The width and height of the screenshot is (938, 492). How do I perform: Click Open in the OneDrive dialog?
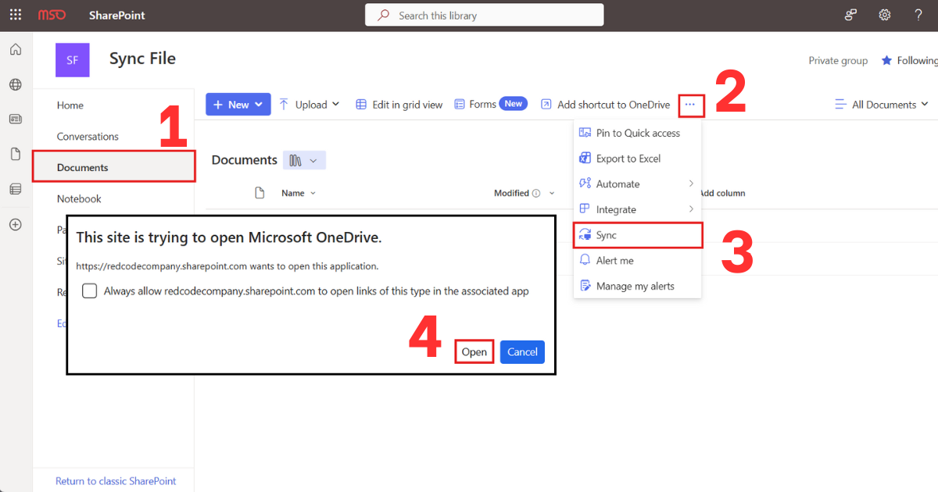(474, 351)
